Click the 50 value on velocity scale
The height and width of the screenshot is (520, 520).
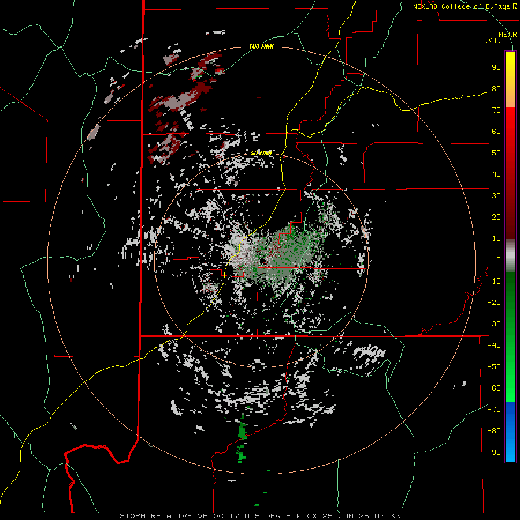(496, 153)
